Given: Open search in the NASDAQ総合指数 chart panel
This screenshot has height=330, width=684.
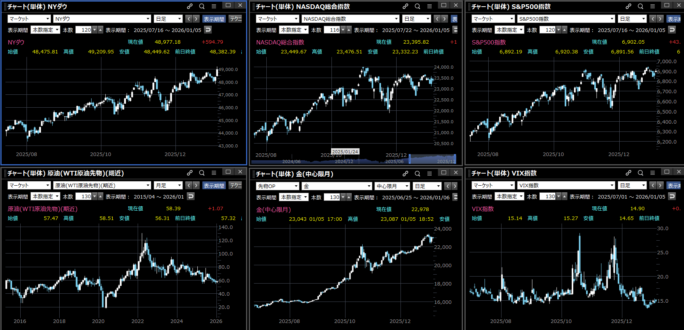Looking at the screenshot, I should click(417, 6).
